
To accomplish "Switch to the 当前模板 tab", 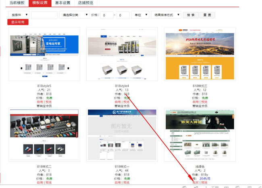I will (17, 3).
